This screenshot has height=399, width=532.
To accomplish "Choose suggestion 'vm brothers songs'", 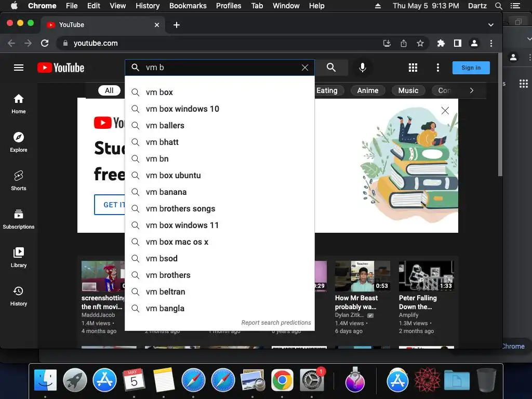I will pyautogui.click(x=220, y=209).
